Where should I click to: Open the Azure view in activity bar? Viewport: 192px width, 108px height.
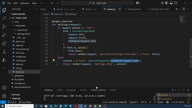point(4,60)
